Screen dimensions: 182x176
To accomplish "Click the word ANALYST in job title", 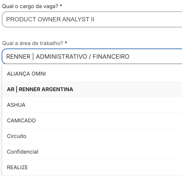I will point(75,19).
